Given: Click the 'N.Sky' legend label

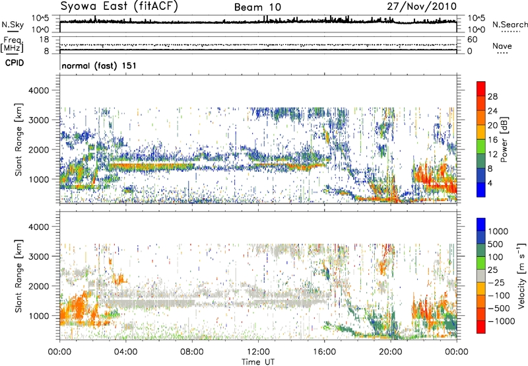Looking at the screenshot, I should [13, 24].
